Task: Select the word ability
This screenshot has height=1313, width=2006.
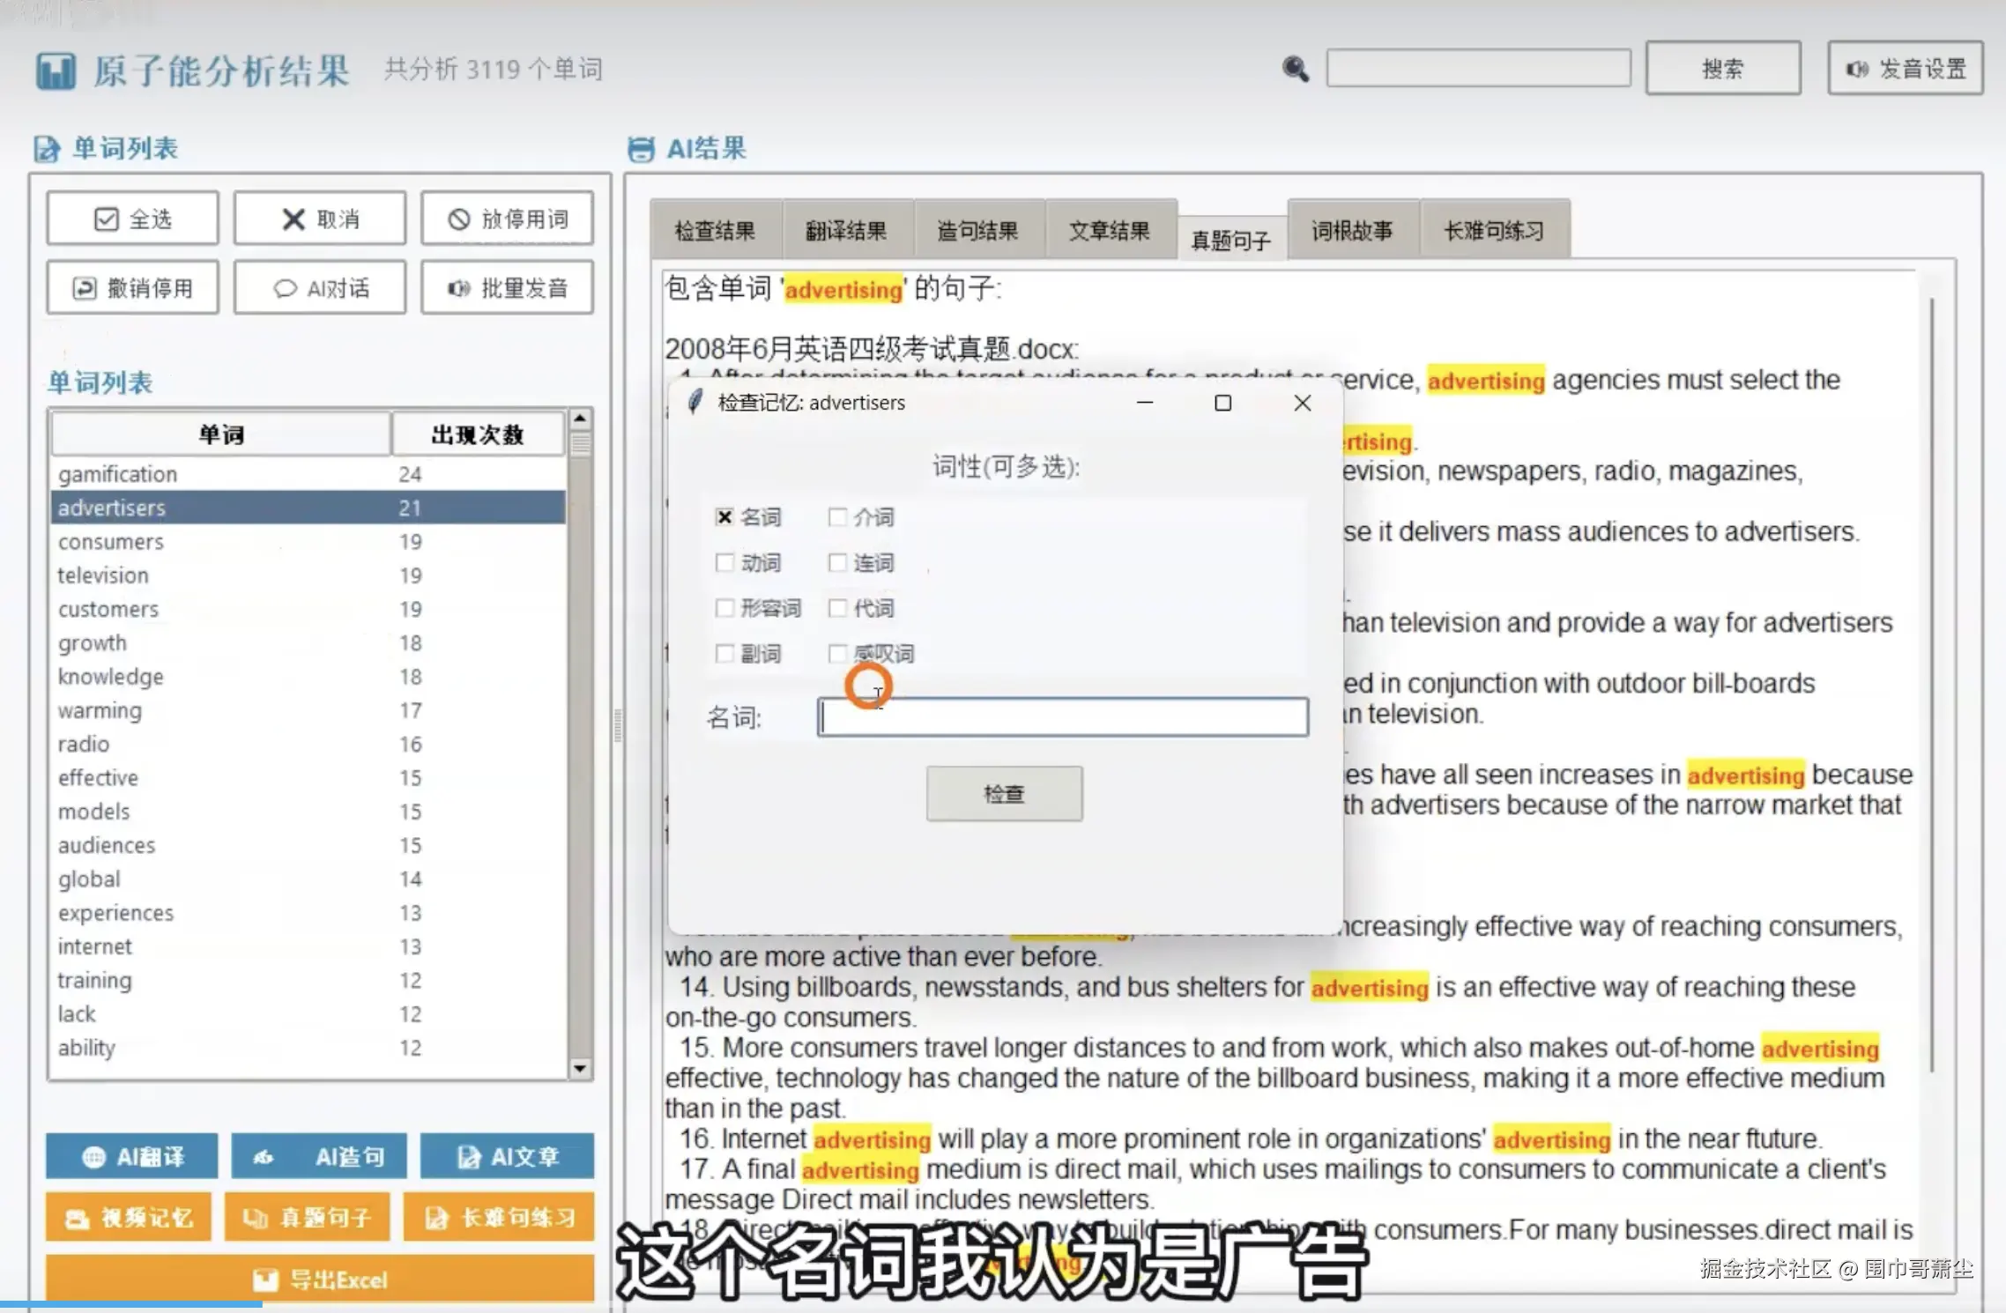Action: pos(308,1048)
